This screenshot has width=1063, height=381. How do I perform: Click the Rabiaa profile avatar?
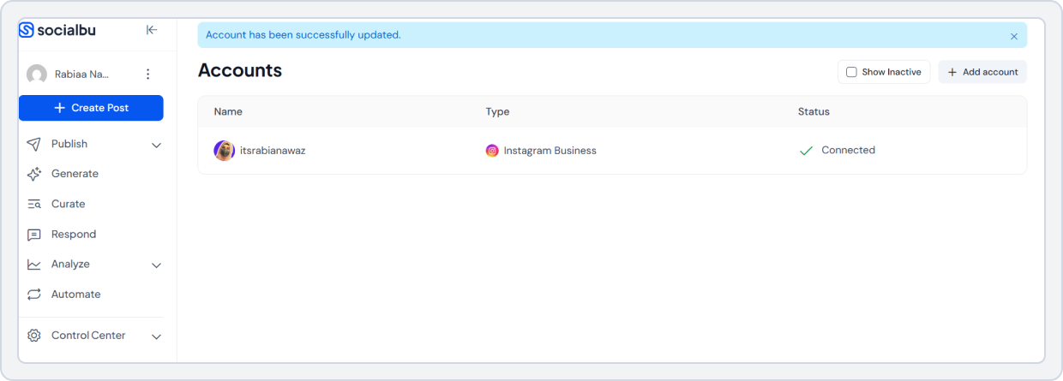point(37,74)
